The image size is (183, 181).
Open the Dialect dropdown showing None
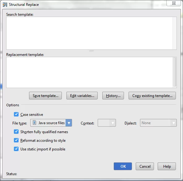(158, 123)
